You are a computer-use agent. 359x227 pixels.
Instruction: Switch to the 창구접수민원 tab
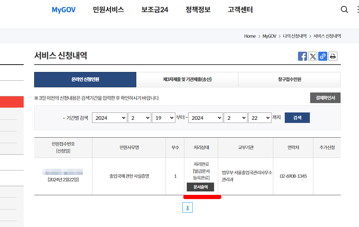click(289, 80)
